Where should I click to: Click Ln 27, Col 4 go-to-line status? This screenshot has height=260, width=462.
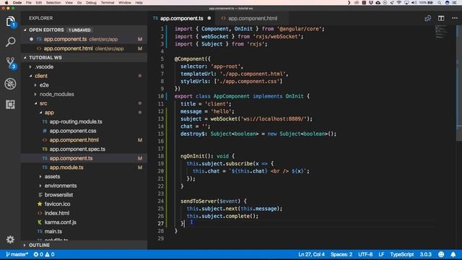point(311,254)
